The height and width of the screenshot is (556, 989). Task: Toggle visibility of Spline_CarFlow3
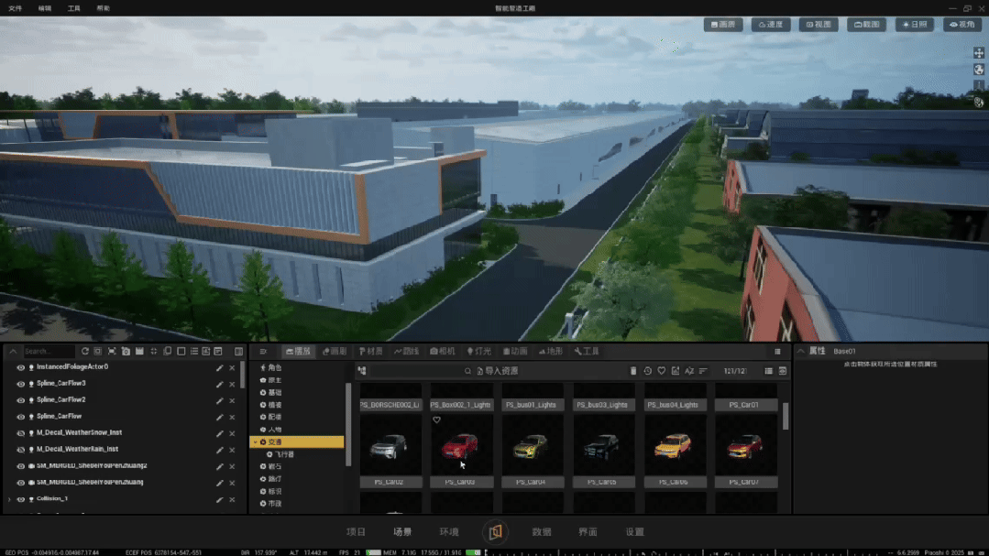tap(21, 384)
